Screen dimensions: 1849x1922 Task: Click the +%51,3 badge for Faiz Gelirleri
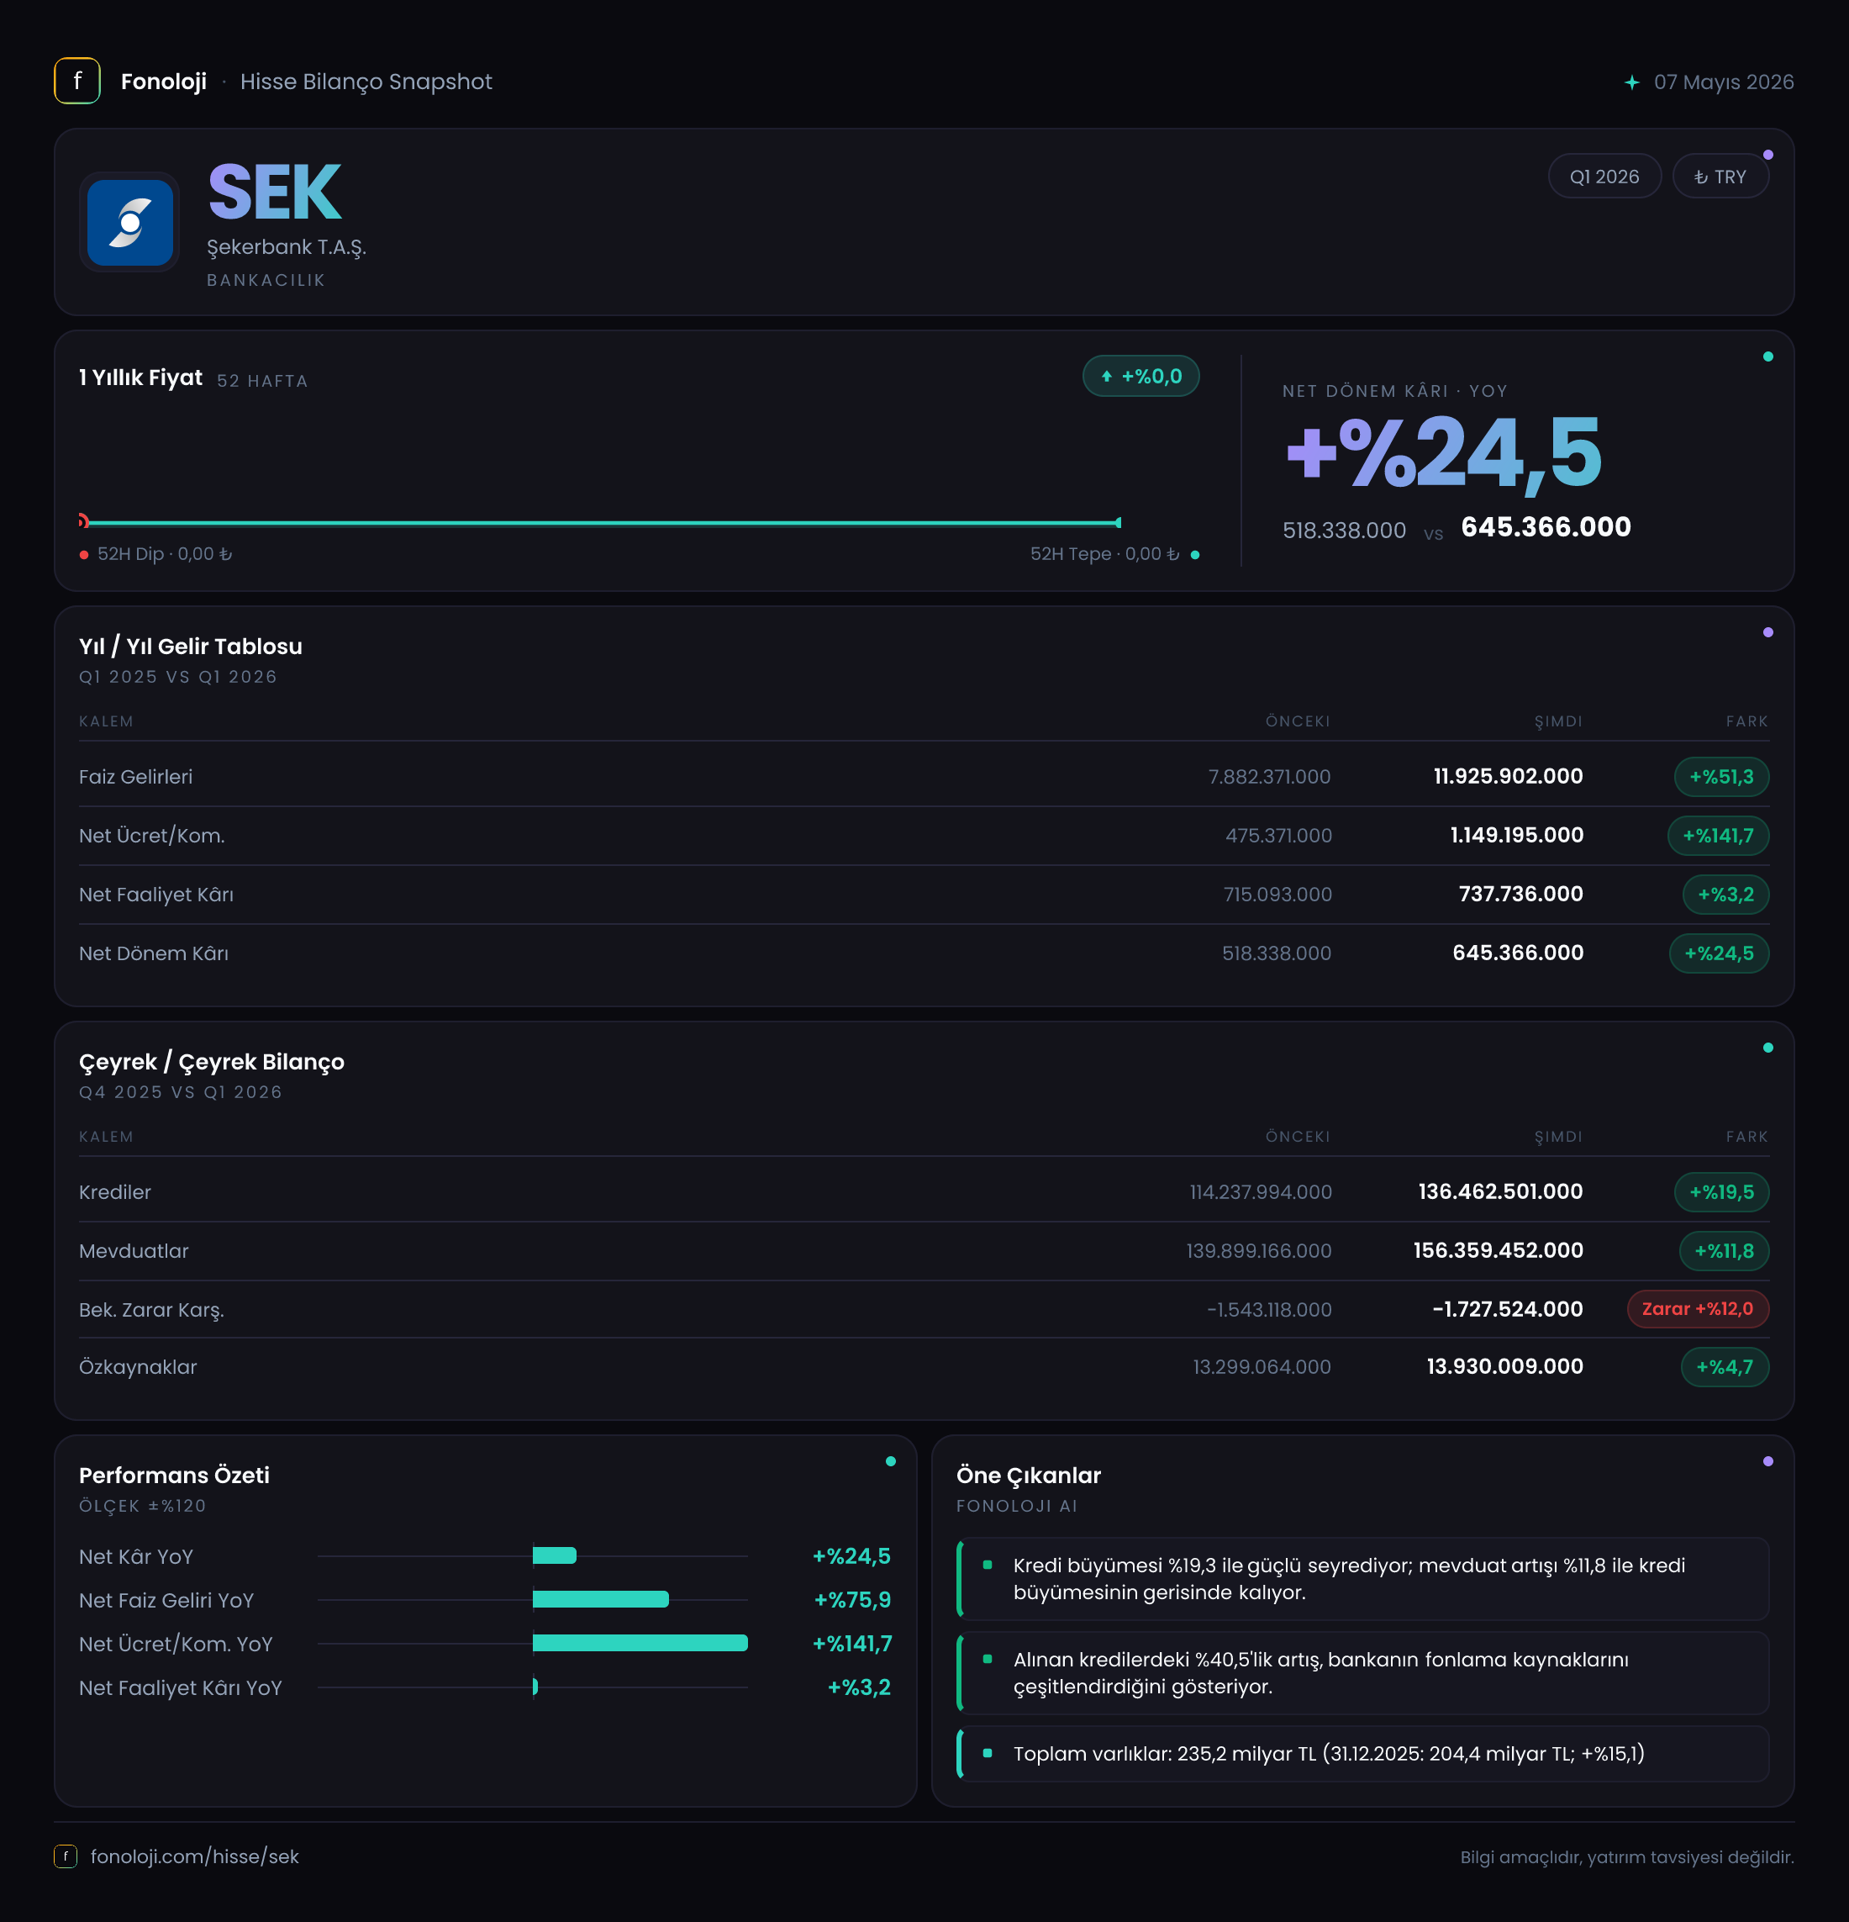tap(1720, 777)
